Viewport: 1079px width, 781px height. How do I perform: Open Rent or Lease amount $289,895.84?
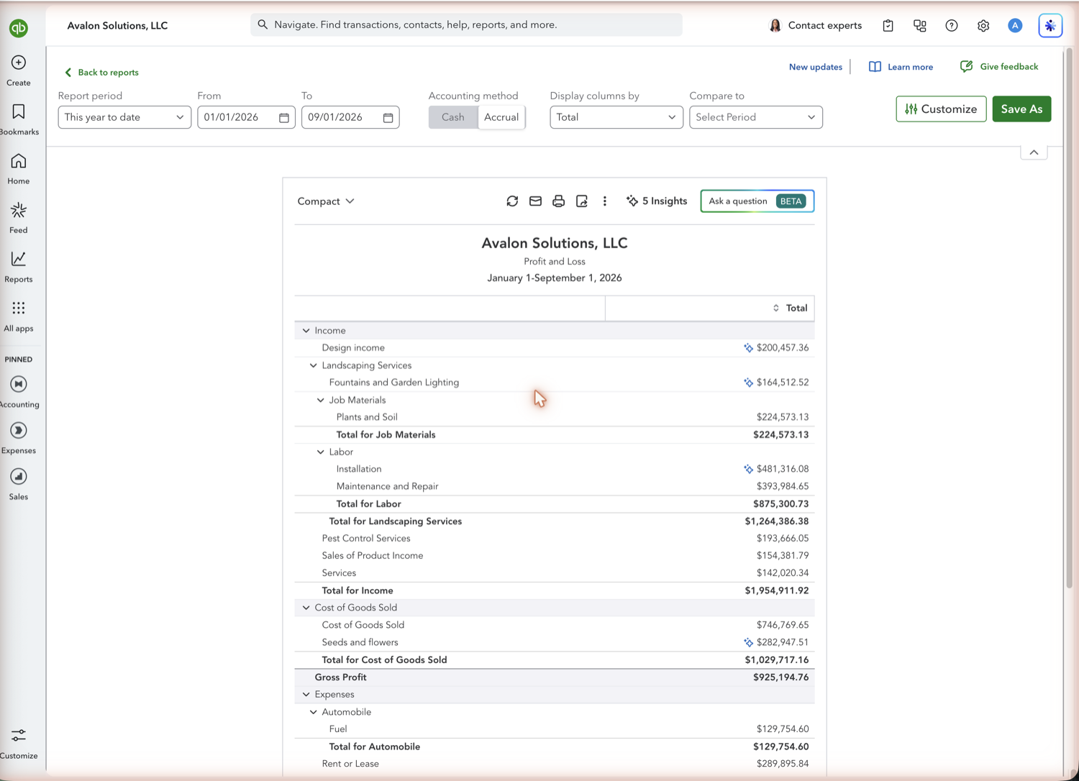tap(783, 764)
